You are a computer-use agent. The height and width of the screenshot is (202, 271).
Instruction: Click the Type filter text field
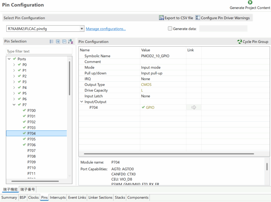click(39, 51)
